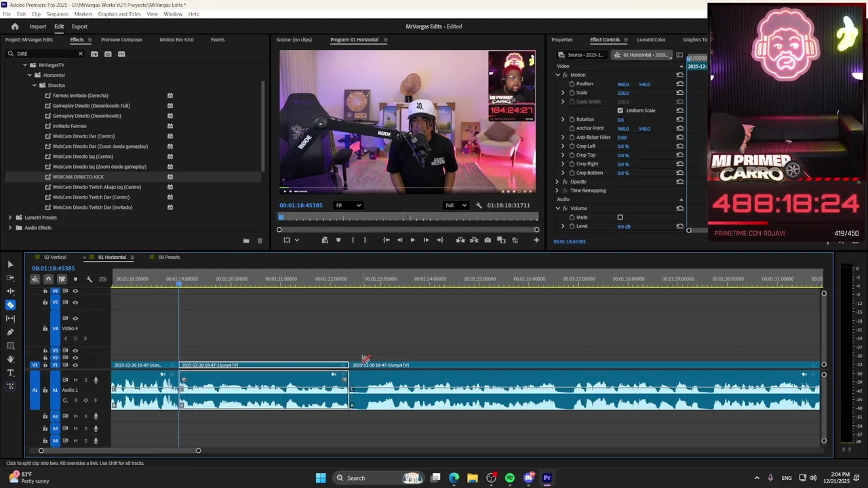
Task: Go to the Import workspace
Action: point(37,26)
